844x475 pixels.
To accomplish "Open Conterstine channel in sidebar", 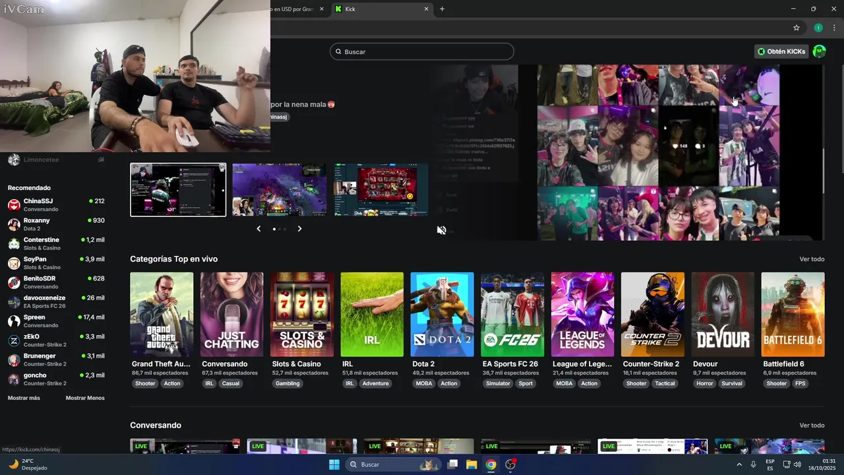I will [x=56, y=243].
